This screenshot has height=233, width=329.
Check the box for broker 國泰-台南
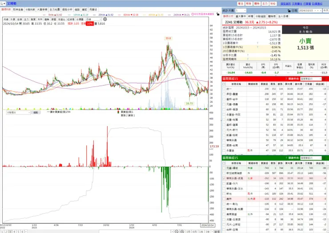coord(224,145)
